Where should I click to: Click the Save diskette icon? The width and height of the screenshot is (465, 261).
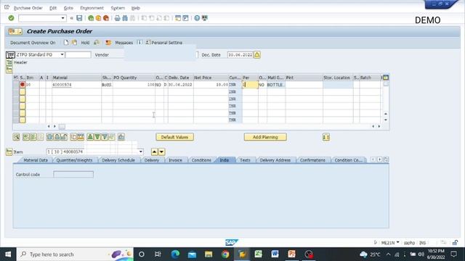[79, 18]
